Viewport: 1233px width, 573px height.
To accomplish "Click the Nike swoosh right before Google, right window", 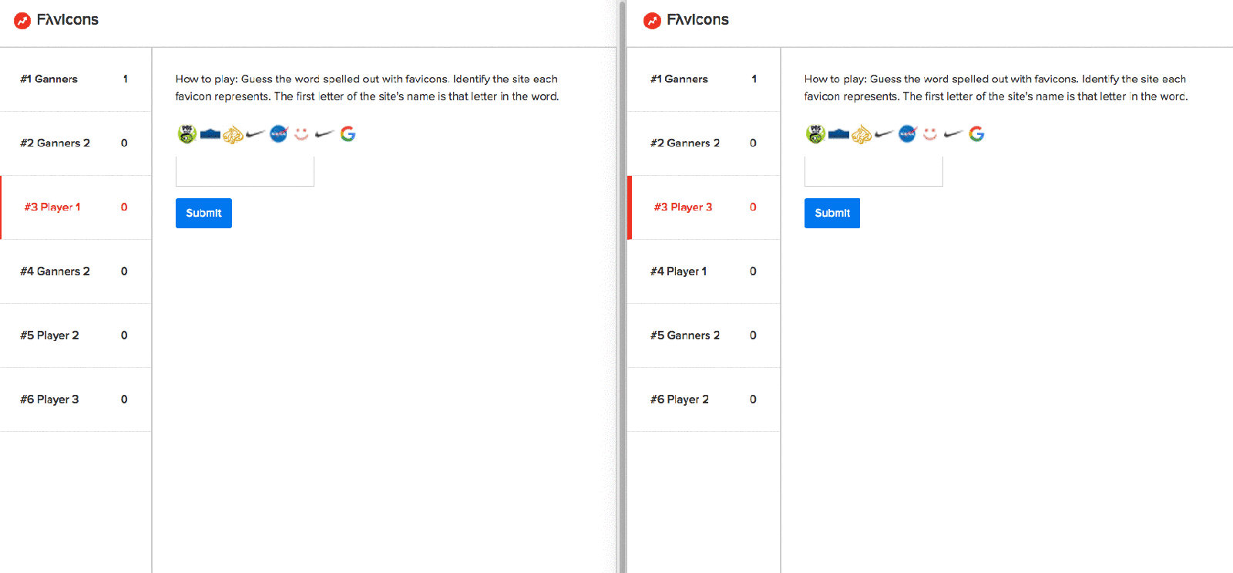I will [953, 133].
